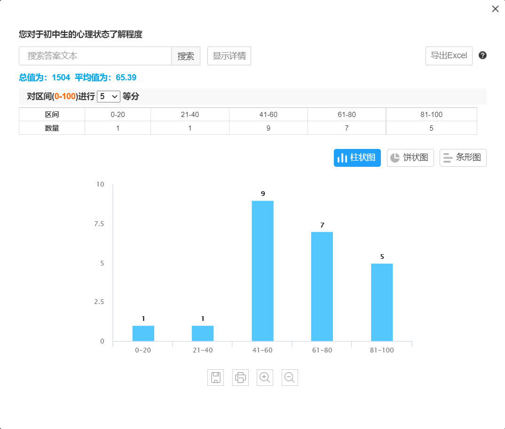Click the print chart icon
Image resolution: width=505 pixels, height=429 pixels.
pos(240,377)
